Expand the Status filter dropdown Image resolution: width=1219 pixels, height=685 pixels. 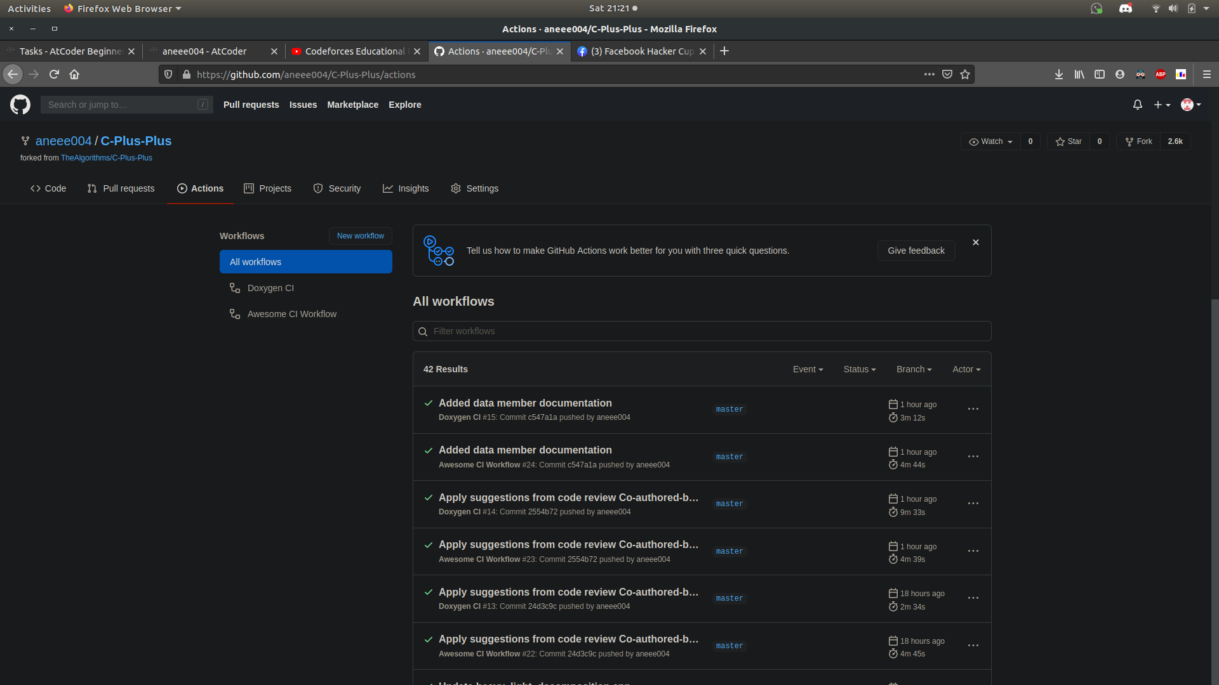[x=859, y=369]
